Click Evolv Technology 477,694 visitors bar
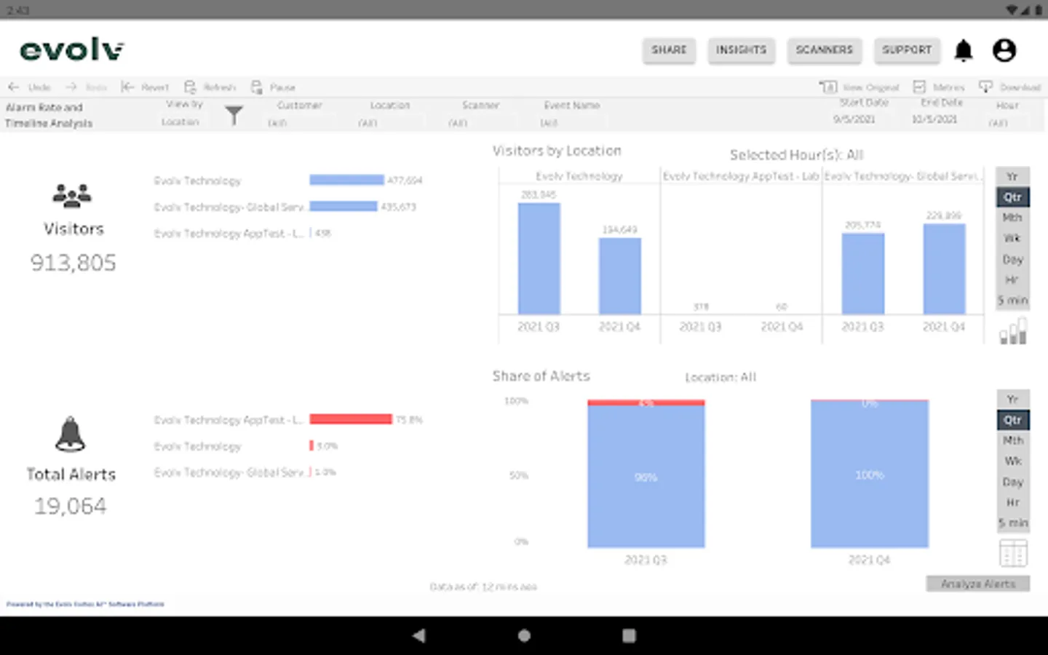Image resolution: width=1048 pixels, height=655 pixels. pyautogui.click(x=346, y=180)
